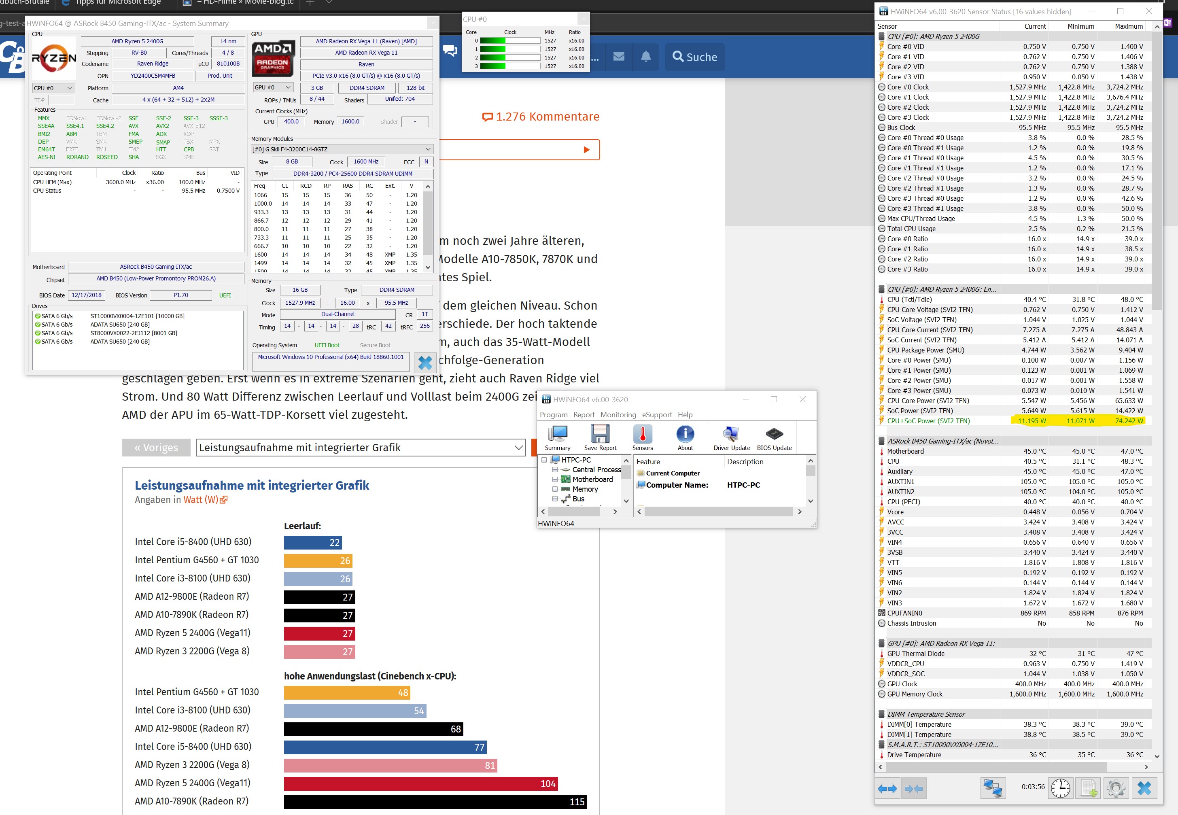Click the logging sheet with plus icon

[x=1088, y=788]
